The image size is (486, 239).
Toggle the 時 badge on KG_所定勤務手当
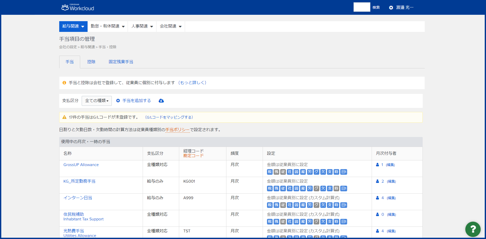point(336,188)
